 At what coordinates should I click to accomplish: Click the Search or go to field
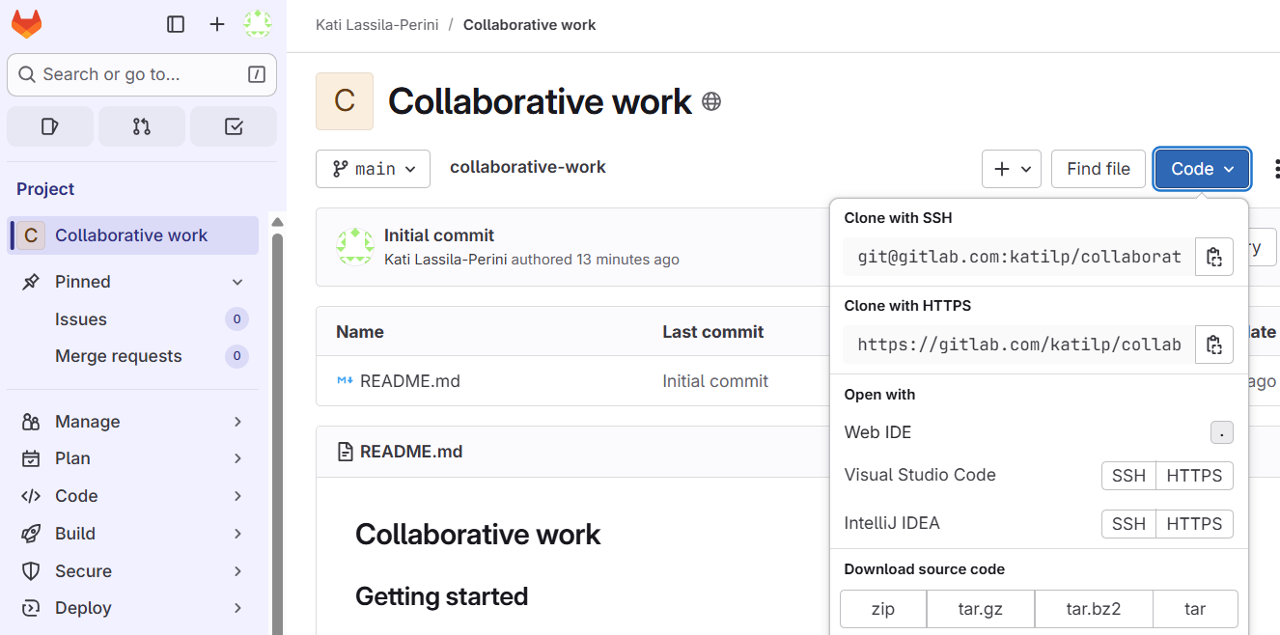[x=142, y=74]
